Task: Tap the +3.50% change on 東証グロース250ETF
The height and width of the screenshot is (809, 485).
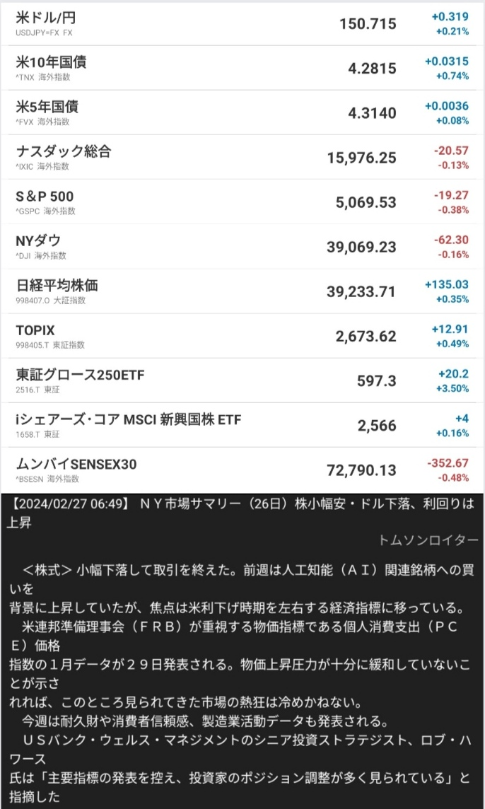Action: (x=452, y=388)
